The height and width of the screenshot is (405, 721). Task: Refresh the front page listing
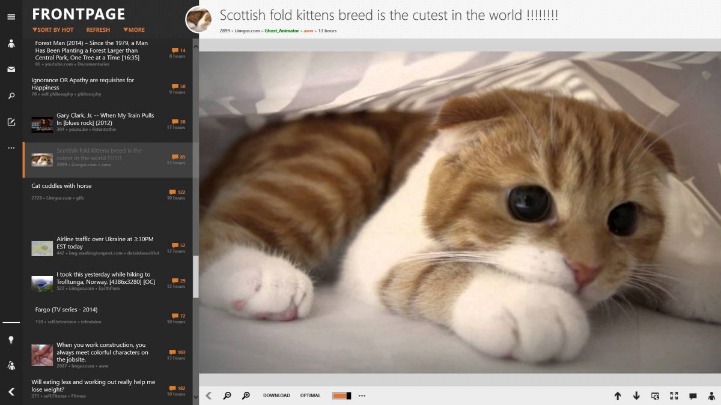tap(98, 29)
